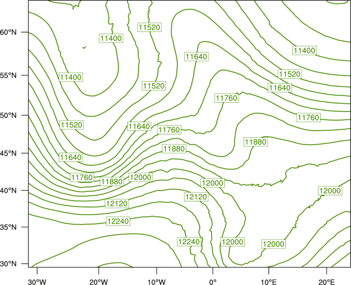The image size is (351, 285).
Task: Select the 35°N latitude axis label
Action: (x=8, y=227)
